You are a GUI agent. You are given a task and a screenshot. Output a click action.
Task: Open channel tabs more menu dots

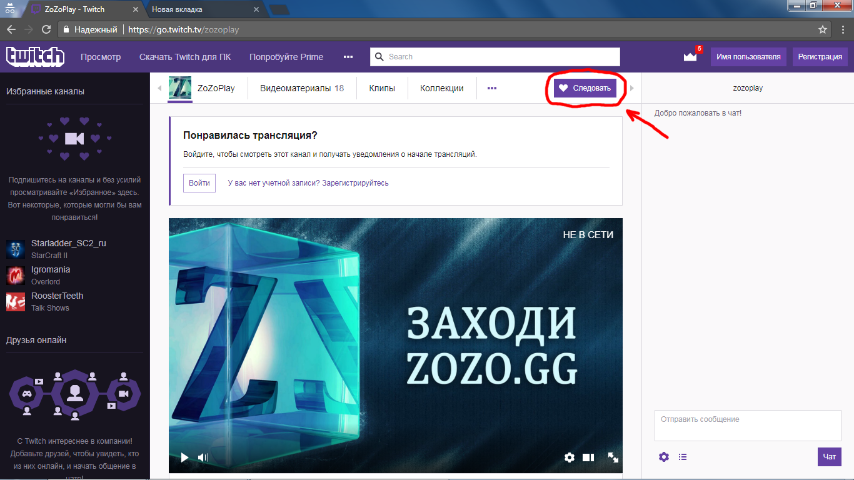pos(492,88)
